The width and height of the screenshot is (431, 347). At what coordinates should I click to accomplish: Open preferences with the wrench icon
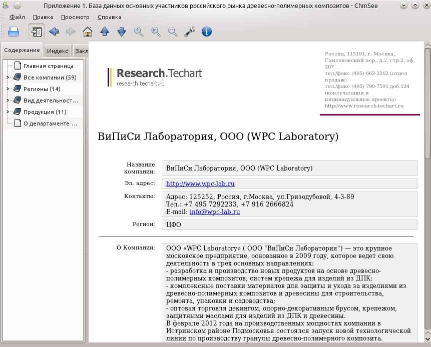(190, 31)
